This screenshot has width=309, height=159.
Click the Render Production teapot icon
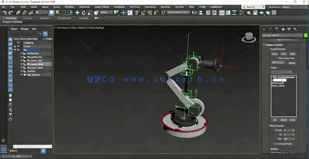[262, 13]
